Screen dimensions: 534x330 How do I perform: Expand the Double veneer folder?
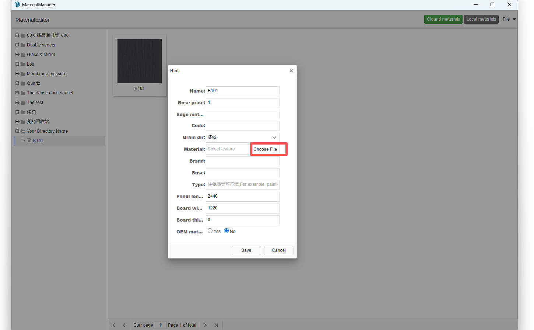tap(17, 45)
